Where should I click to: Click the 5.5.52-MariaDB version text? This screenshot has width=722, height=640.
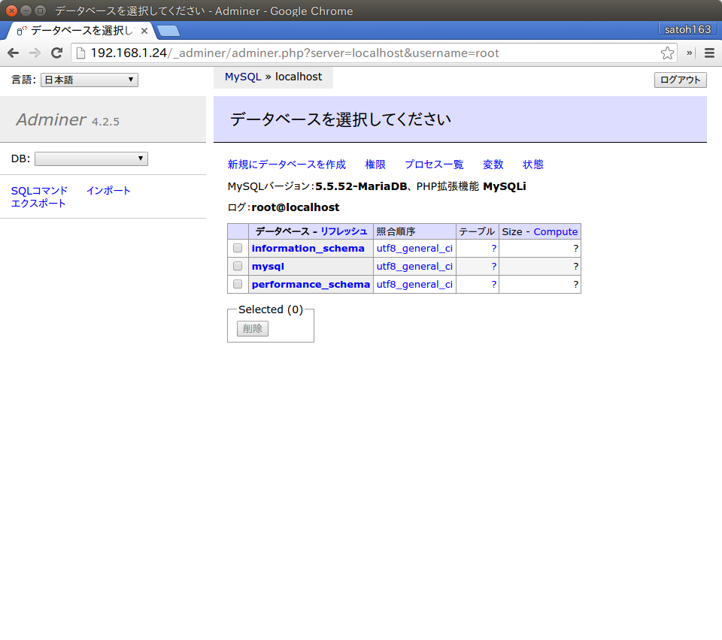coord(361,186)
